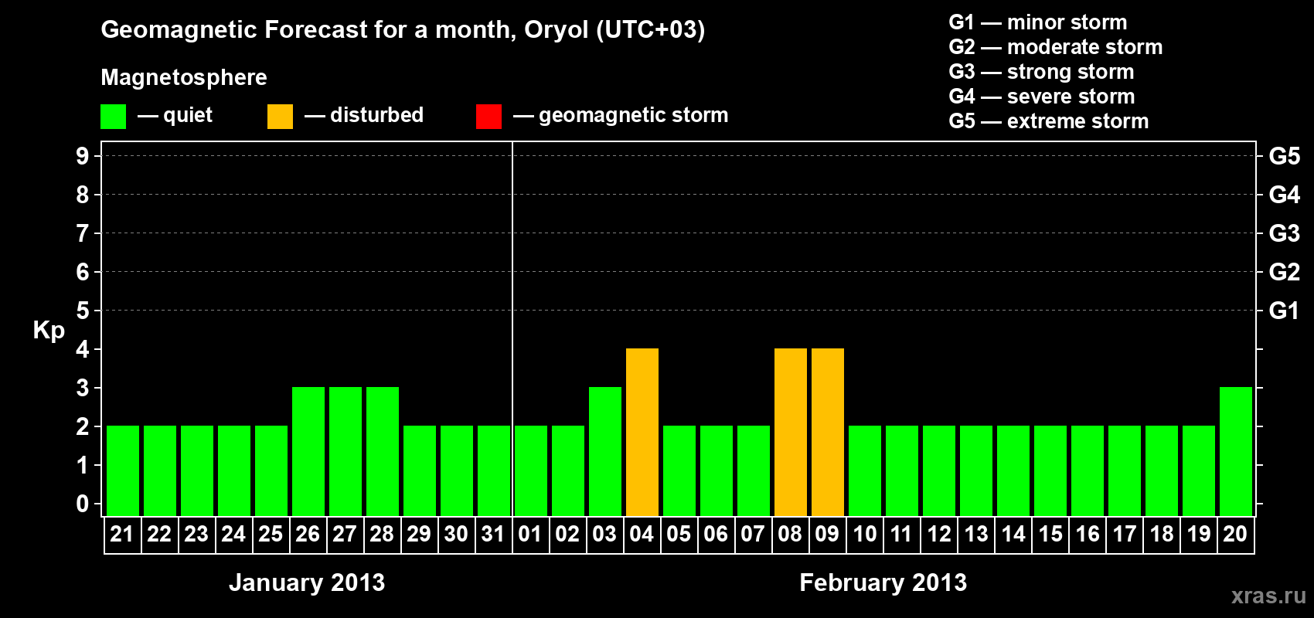Click the G4 right axis label
The height and width of the screenshot is (618, 1314).
[x=1285, y=195]
